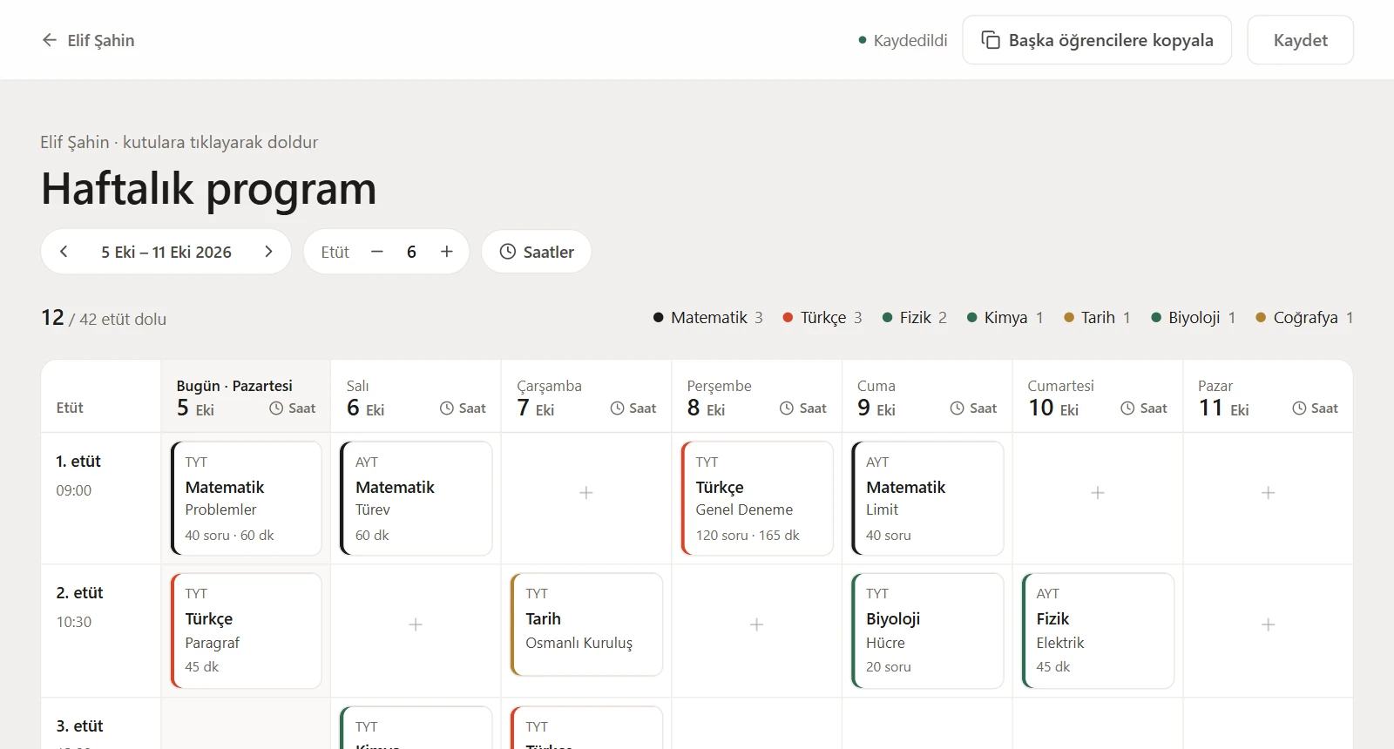Click the 1. etüt 09:00 row label

[78, 476]
